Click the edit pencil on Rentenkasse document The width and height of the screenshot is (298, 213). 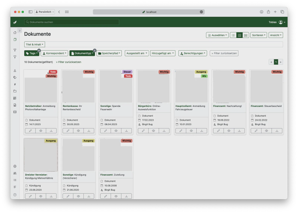[x=67, y=131]
